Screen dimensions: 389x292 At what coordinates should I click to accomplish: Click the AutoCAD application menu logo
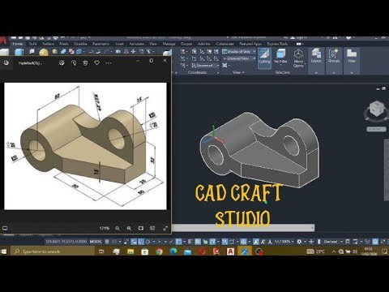(2, 40)
